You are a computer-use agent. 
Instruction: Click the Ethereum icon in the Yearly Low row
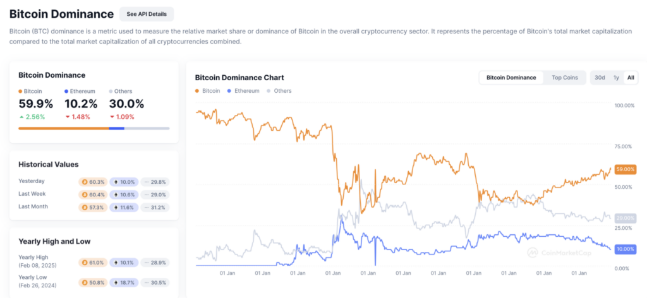(116, 283)
